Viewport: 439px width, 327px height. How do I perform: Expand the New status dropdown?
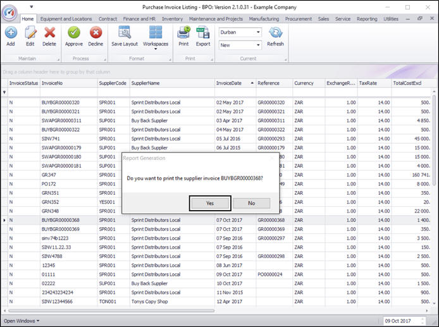[258, 46]
